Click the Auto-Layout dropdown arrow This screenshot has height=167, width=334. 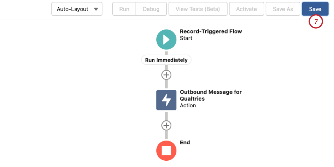(96, 9)
